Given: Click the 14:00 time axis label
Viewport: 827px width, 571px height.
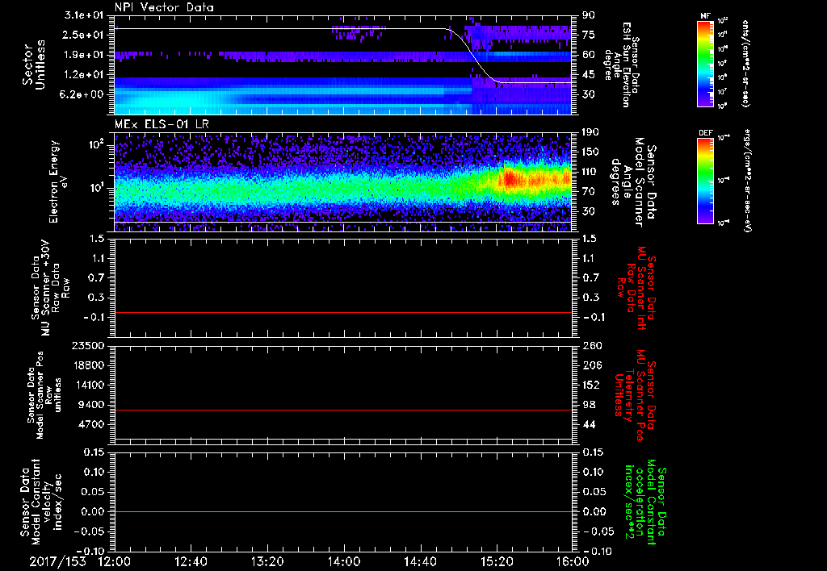Looking at the screenshot, I should 343,561.
